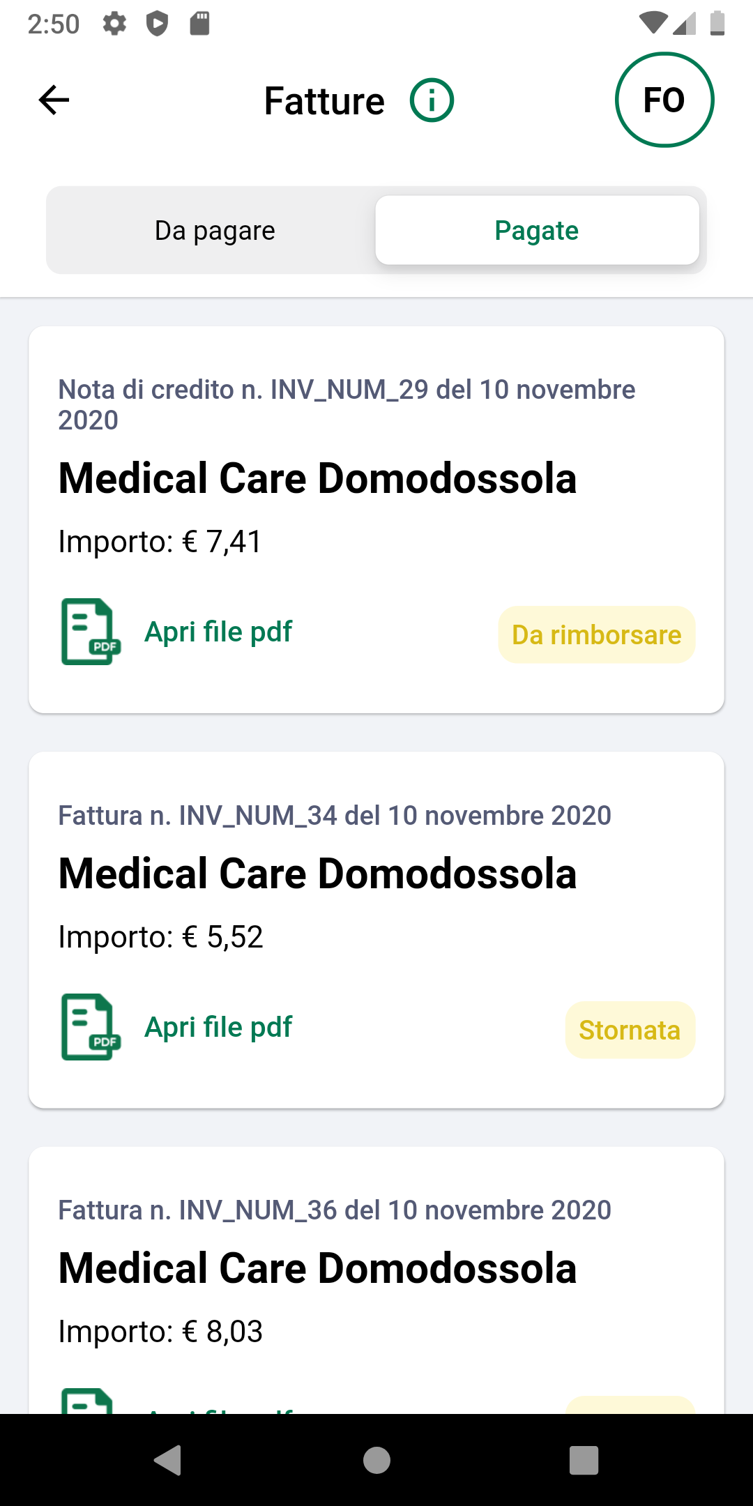
Task: Tap the back arrow in the header
Action: point(54,100)
